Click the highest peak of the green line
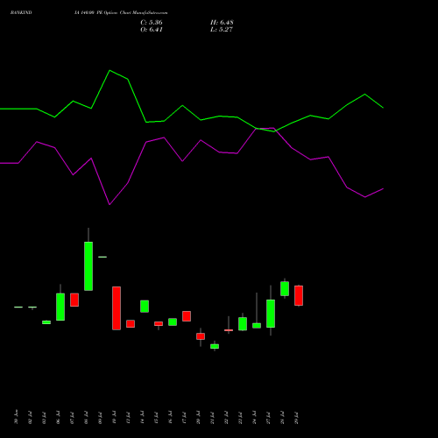The width and height of the screenshot is (438, 438). (109, 70)
